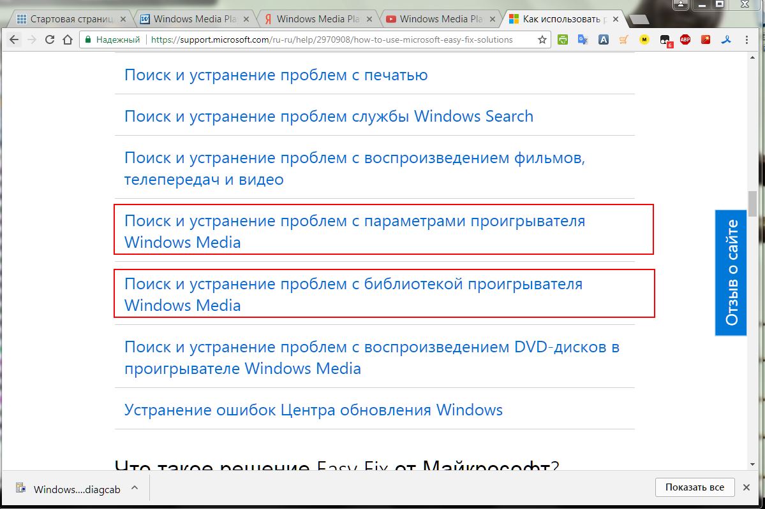This screenshot has height=509, width=765.
Task: Open link about Windows Media player library (библиотекой)
Action: pyautogui.click(x=353, y=294)
